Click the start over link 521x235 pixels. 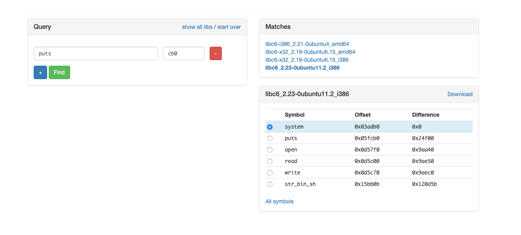229,27
